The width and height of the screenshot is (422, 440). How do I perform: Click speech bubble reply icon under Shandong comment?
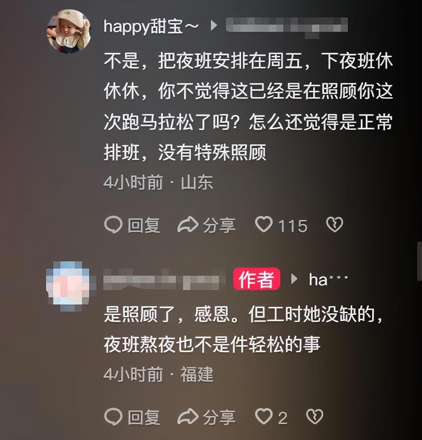[x=113, y=225]
